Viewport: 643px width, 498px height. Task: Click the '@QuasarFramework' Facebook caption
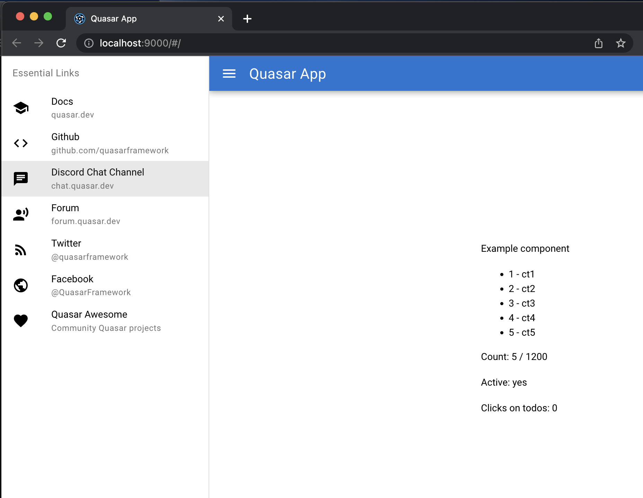click(x=91, y=292)
